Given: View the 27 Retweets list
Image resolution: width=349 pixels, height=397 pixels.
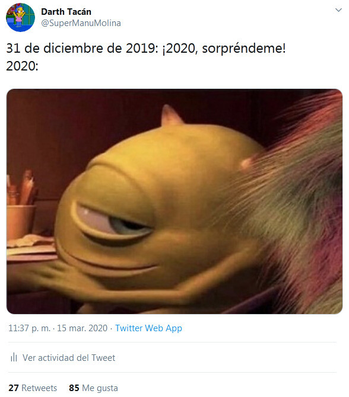Looking at the screenshot, I should pos(33,388).
